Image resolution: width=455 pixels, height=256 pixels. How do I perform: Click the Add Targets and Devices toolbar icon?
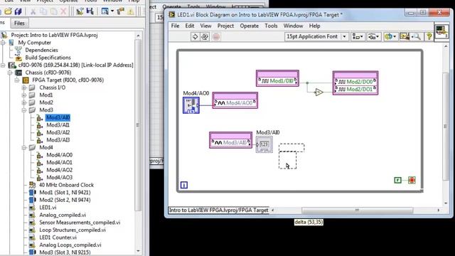pyautogui.click(x=80, y=11)
